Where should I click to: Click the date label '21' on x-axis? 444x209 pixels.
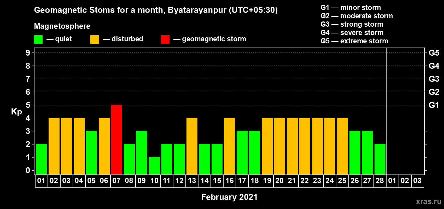[x=292, y=181]
